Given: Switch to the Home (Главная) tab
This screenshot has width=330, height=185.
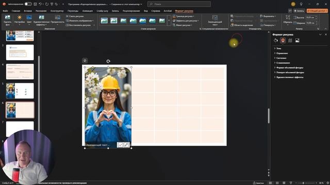Looking at the screenshot, I should click(16, 11).
